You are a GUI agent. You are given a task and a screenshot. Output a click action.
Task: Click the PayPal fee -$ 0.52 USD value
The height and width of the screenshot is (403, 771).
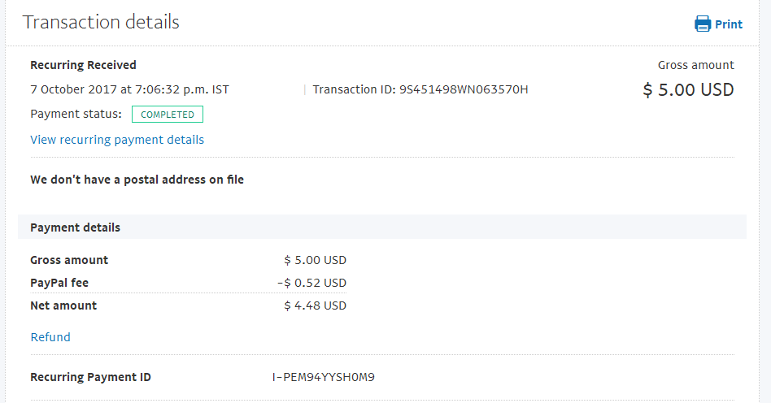pos(311,283)
